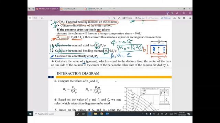Click Fit to page button
The height and width of the screenshot is (123, 220).
pyautogui.click(x=128, y=18)
